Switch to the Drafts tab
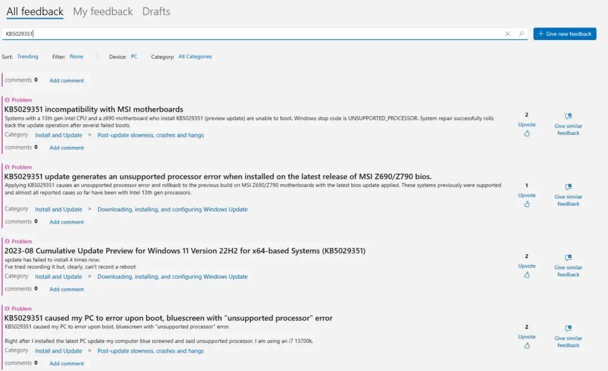 pos(157,12)
